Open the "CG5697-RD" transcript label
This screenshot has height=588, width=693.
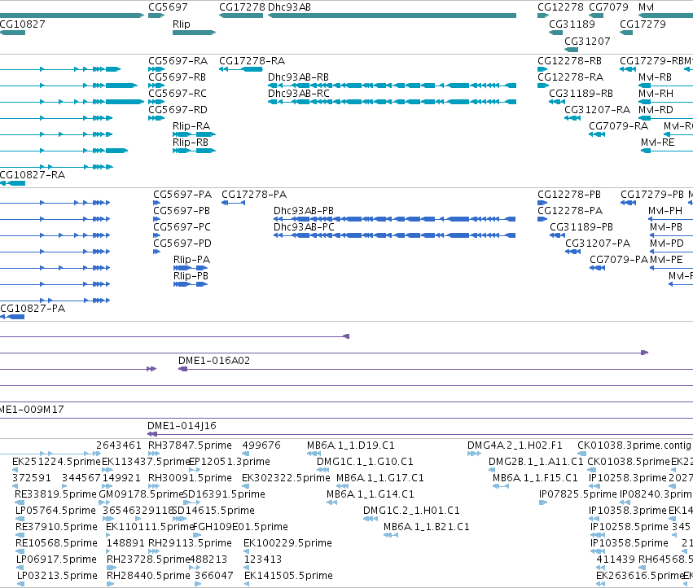pos(178,110)
